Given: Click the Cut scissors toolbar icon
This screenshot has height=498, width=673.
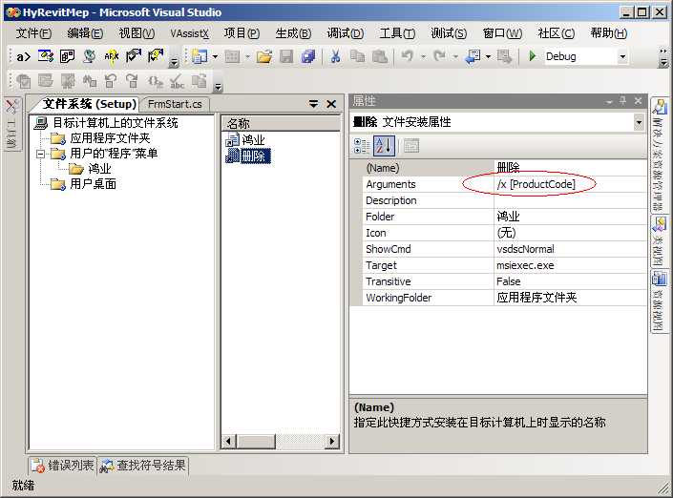Looking at the screenshot, I should 335,56.
